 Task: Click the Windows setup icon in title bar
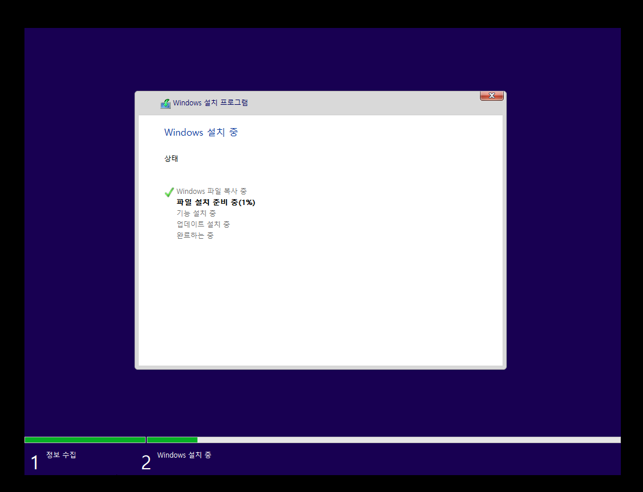(x=165, y=103)
